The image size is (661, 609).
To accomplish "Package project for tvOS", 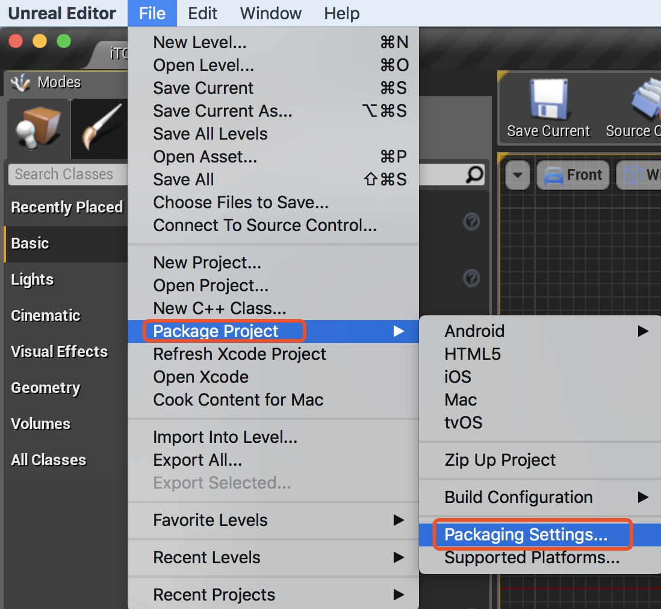I will pos(540,422).
